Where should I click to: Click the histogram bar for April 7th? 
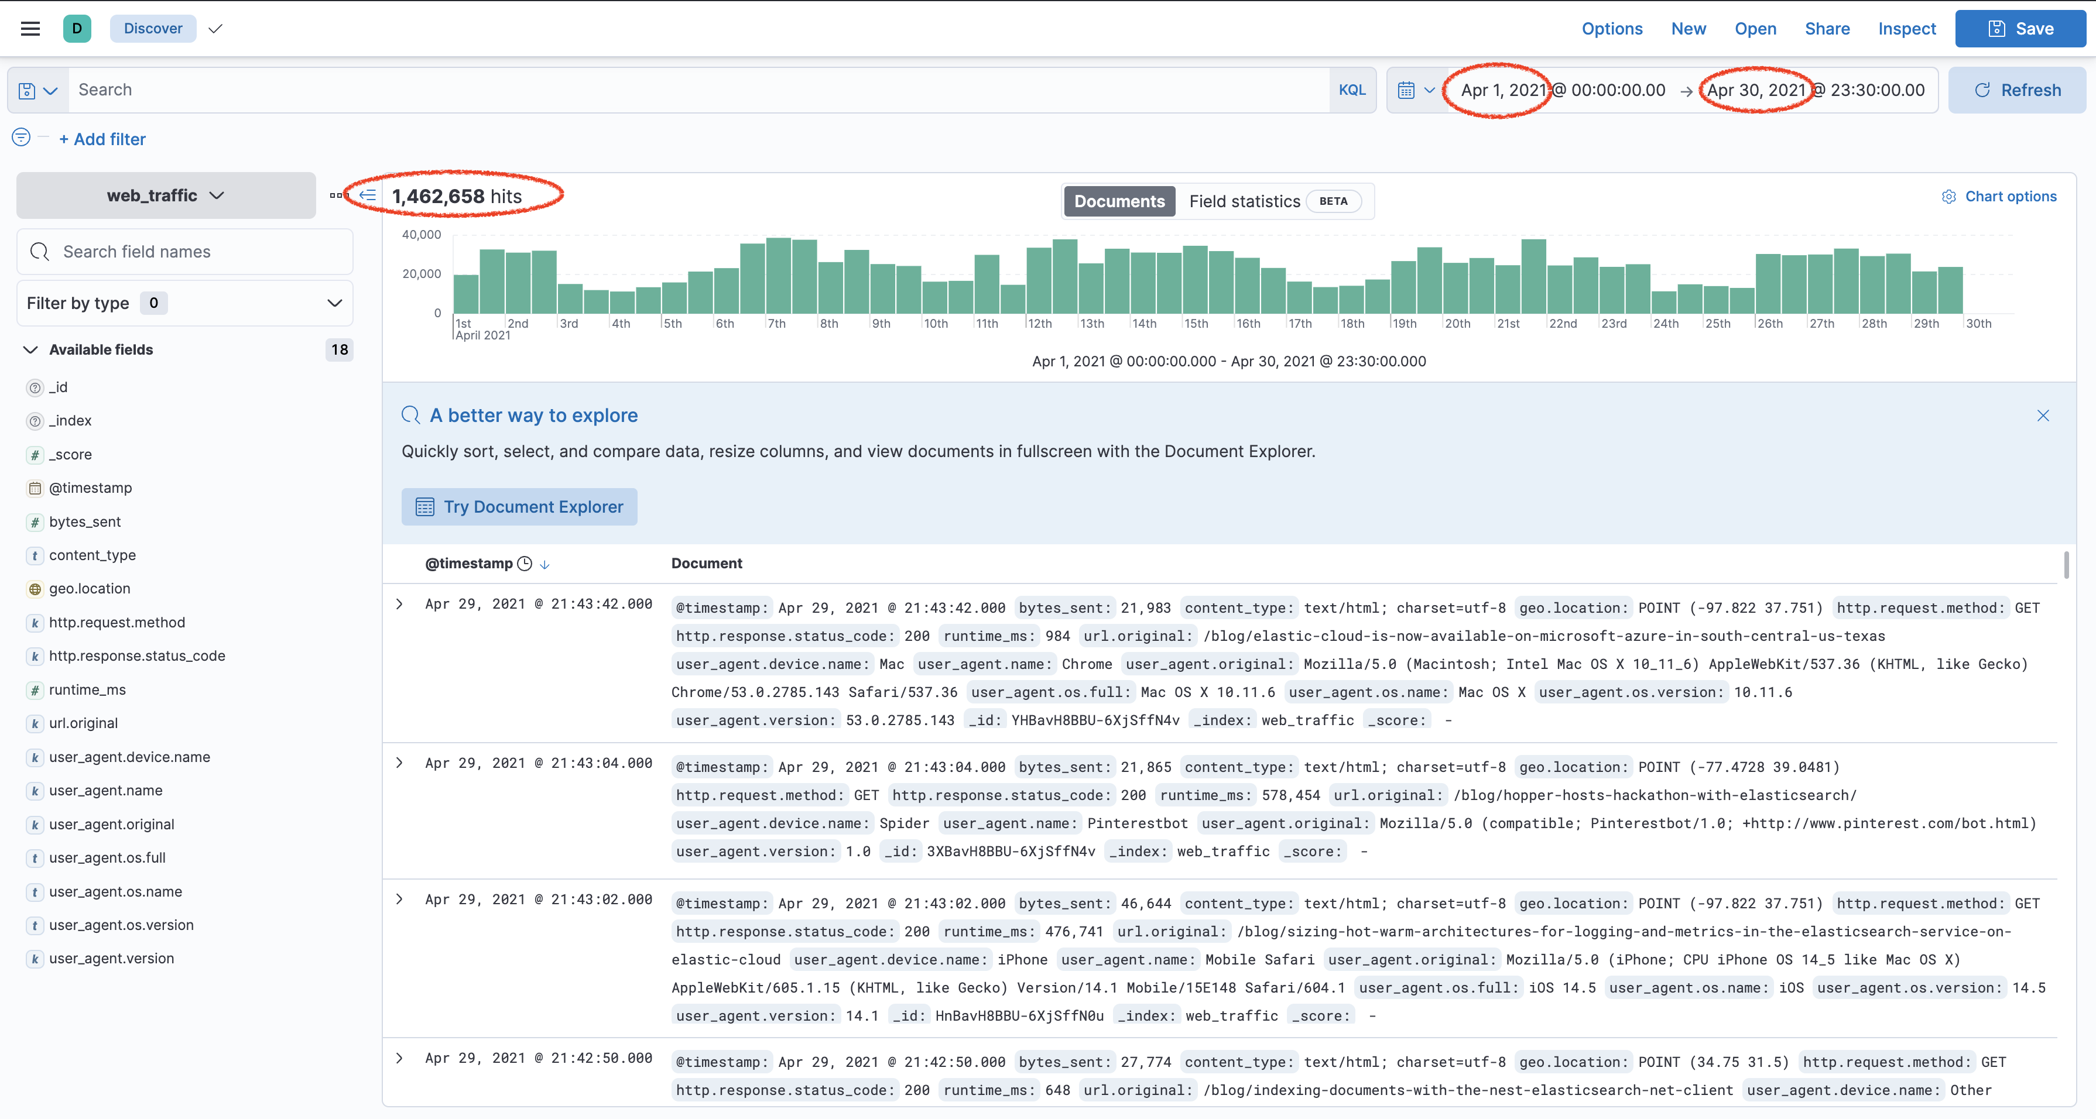(x=778, y=276)
